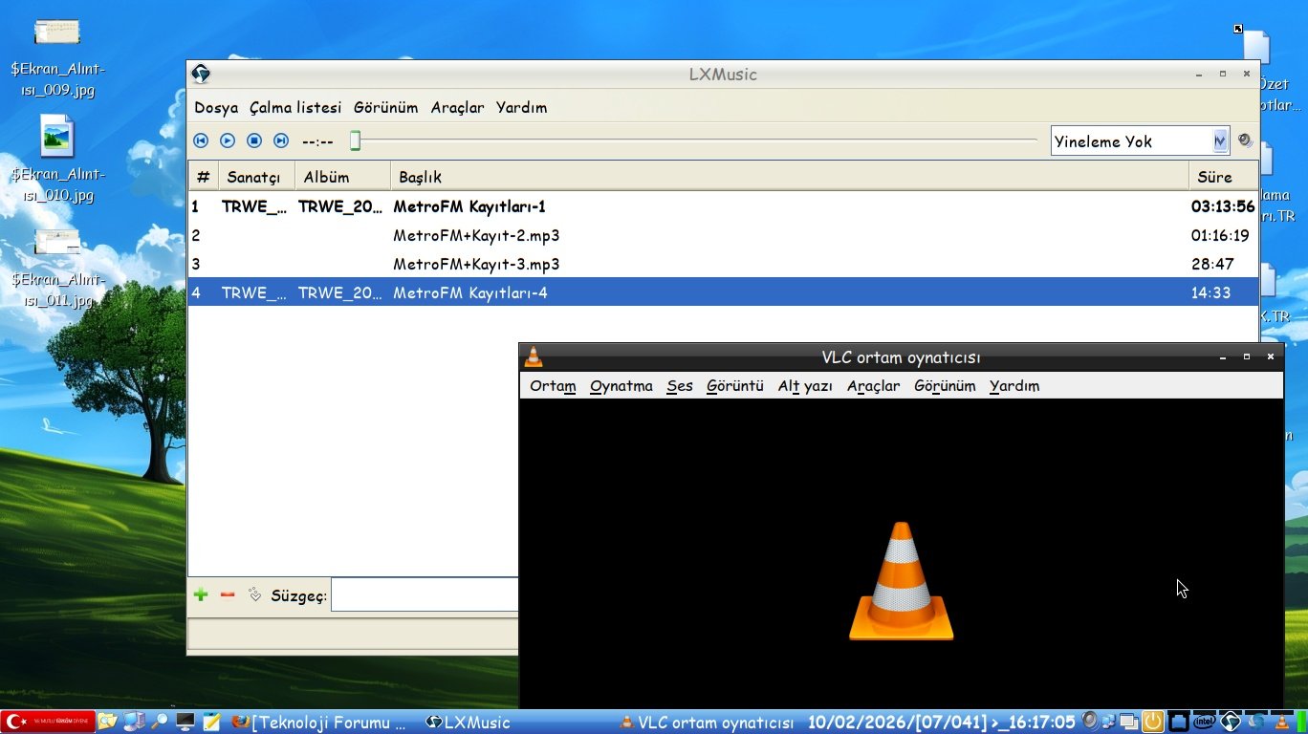
Task: Stop playback in LXMusic
Action: click(x=254, y=140)
